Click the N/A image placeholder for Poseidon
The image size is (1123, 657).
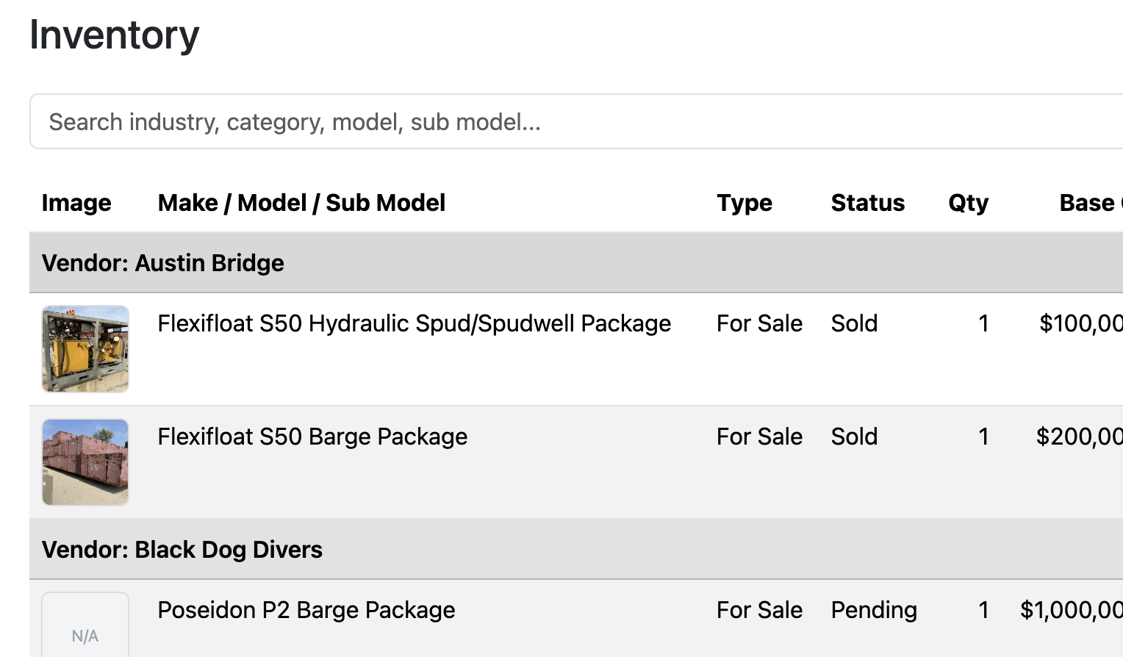(85, 628)
